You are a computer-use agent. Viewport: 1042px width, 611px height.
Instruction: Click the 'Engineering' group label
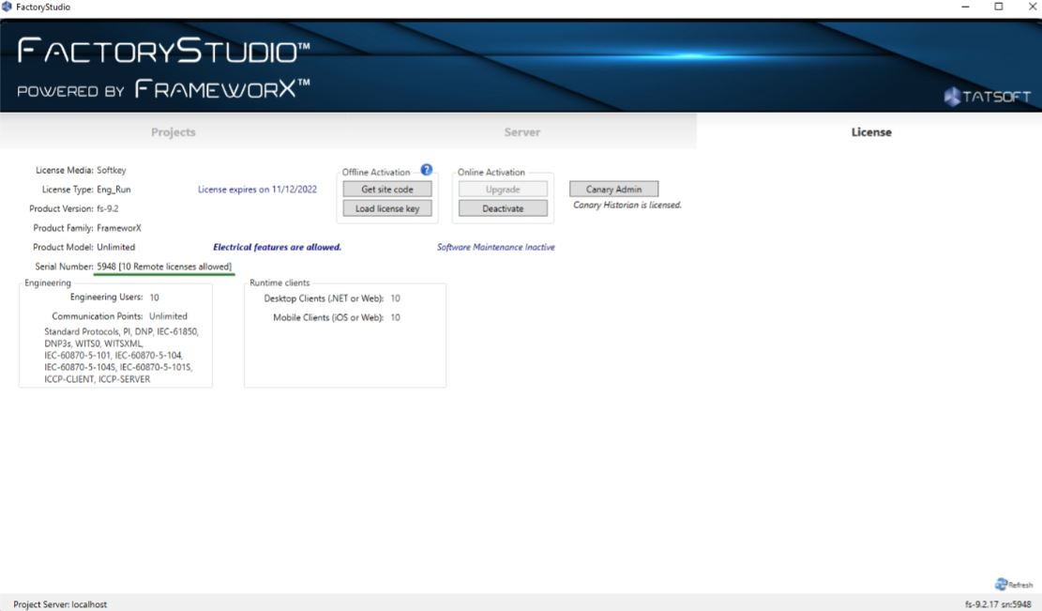48,283
